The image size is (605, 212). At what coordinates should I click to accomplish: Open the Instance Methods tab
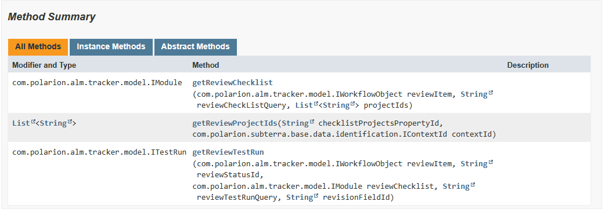[x=111, y=47]
